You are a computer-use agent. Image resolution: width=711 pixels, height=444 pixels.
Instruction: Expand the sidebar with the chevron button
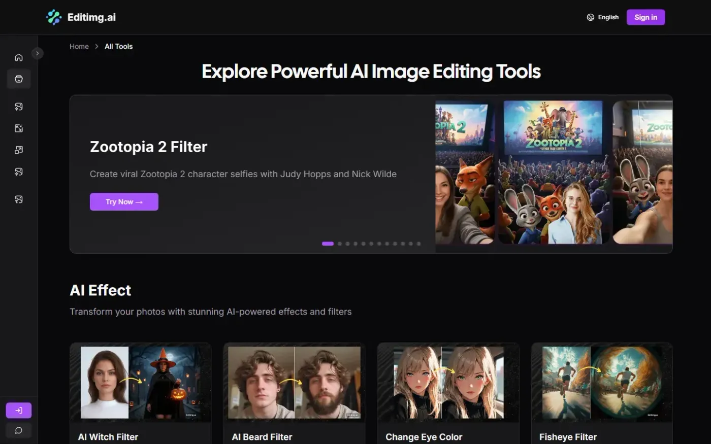[x=38, y=53]
